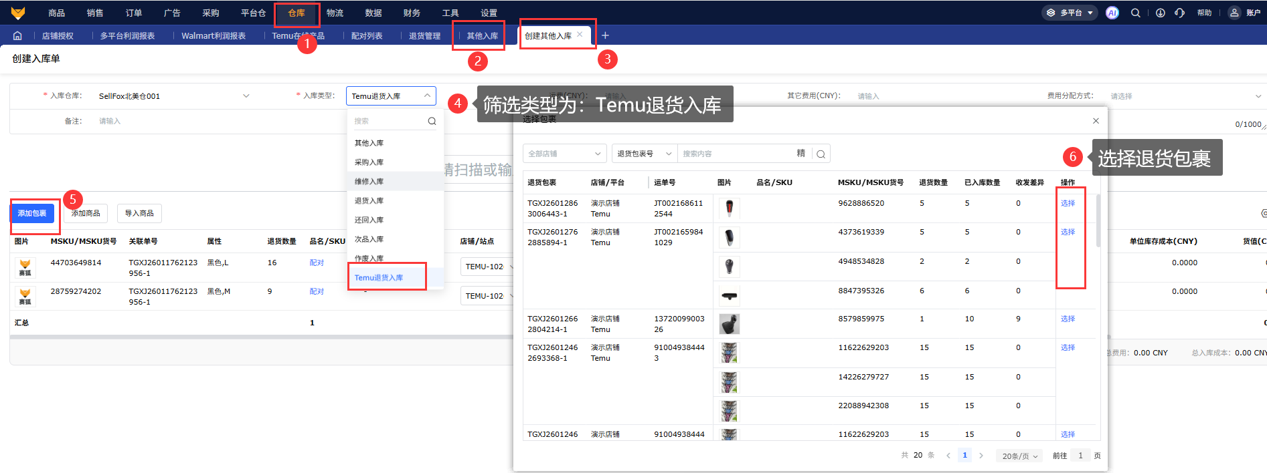Open thumbnail for MSKU 14226279727

coord(730,382)
